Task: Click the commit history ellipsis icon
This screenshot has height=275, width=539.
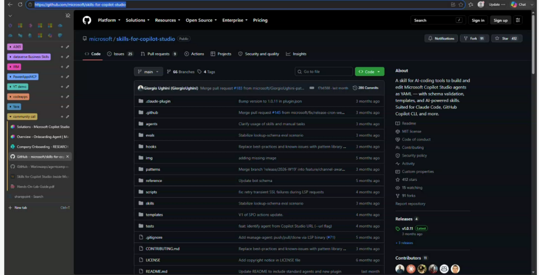Action: tap(312, 88)
